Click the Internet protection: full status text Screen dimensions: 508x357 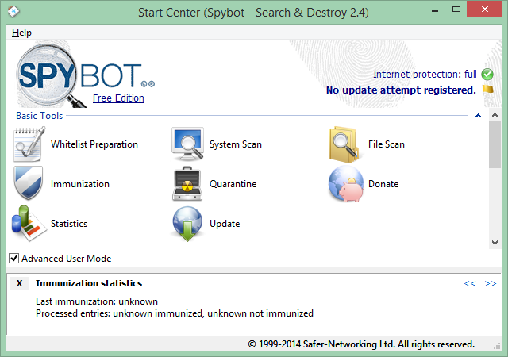(x=425, y=75)
